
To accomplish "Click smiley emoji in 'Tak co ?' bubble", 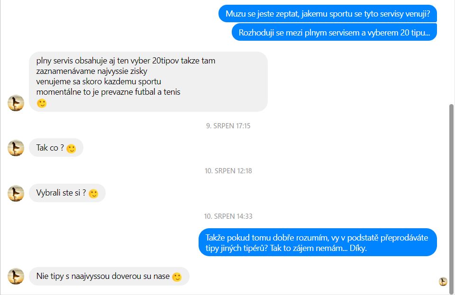I will coord(71,148).
